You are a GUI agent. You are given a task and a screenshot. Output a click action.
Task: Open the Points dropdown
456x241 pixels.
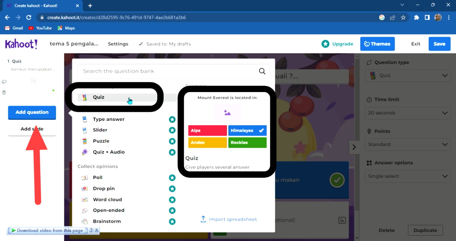(x=408, y=144)
